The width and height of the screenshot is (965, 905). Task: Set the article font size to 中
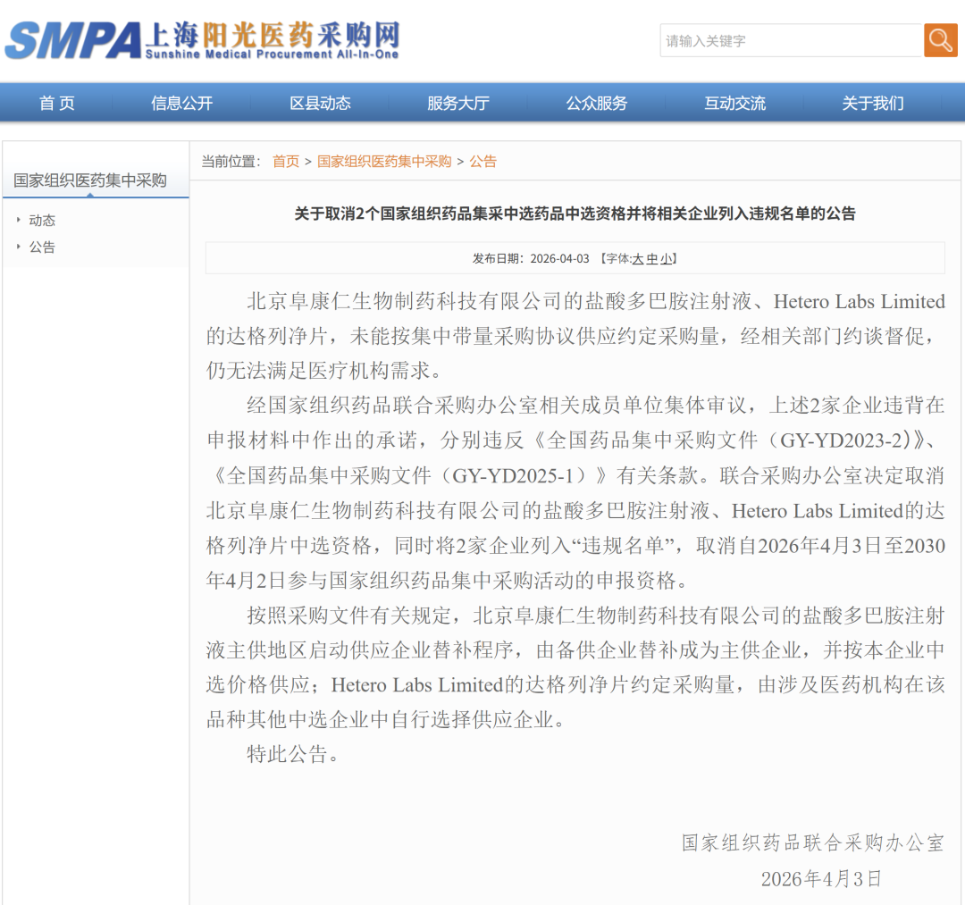click(652, 259)
